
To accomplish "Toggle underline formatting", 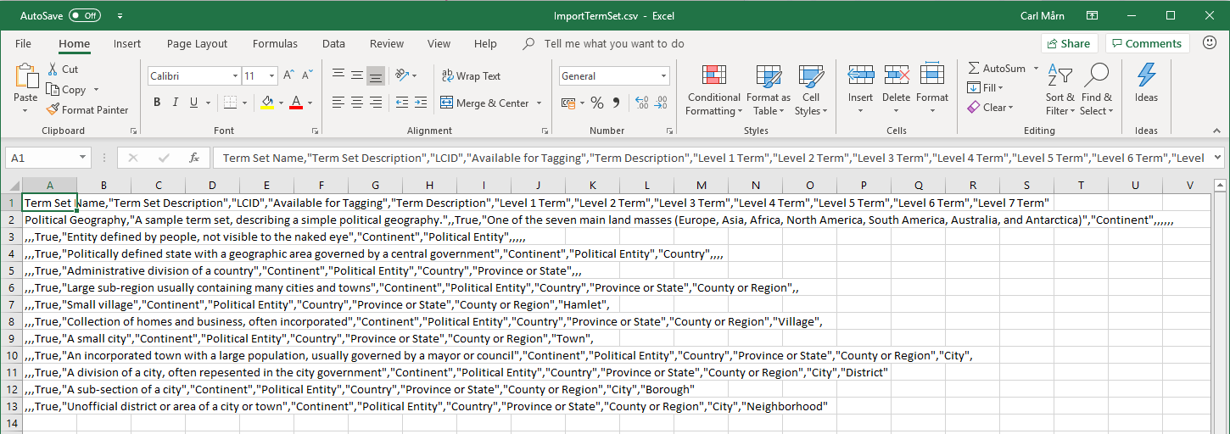I will [x=194, y=103].
